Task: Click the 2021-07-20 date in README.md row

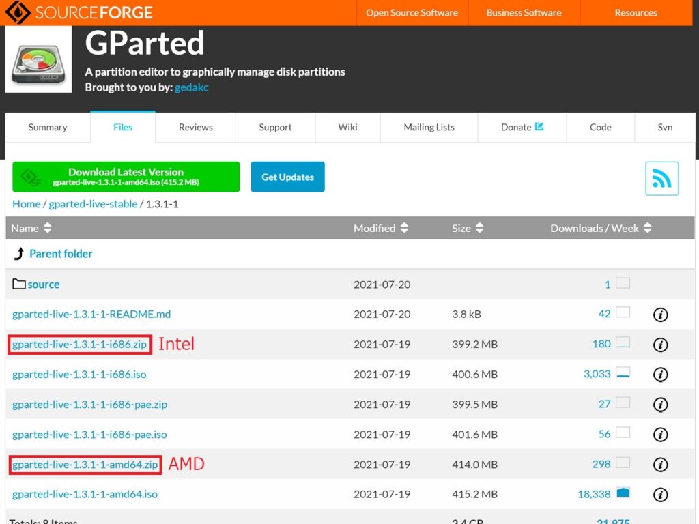Action: pos(382,314)
